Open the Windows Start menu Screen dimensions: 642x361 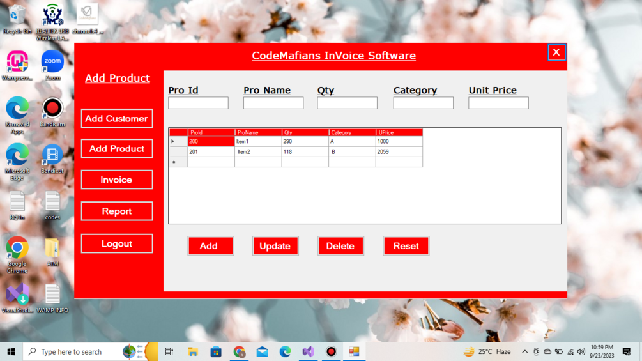point(11,351)
